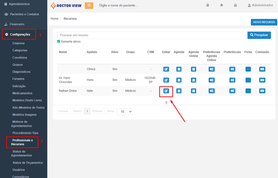The width and height of the screenshot is (278, 178).
Task: Focus the Procurar um recurso field
Action: [152, 35]
